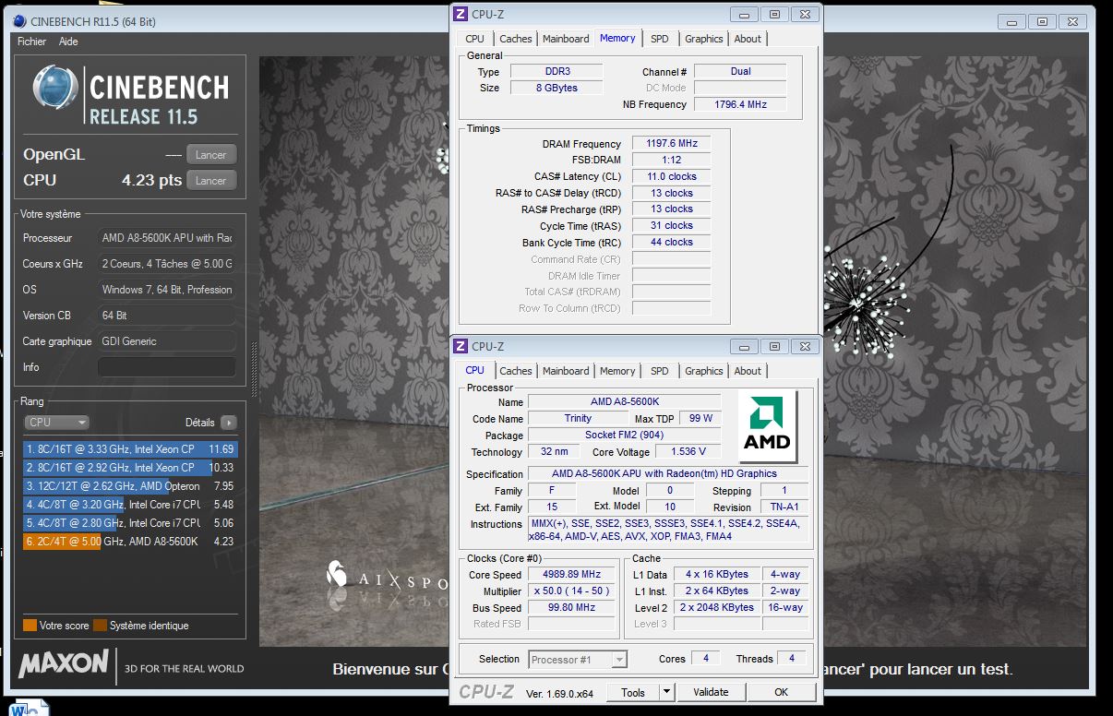Open the CPU ranking type dropdown
1113x716 pixels.
[x=56, y=423]
